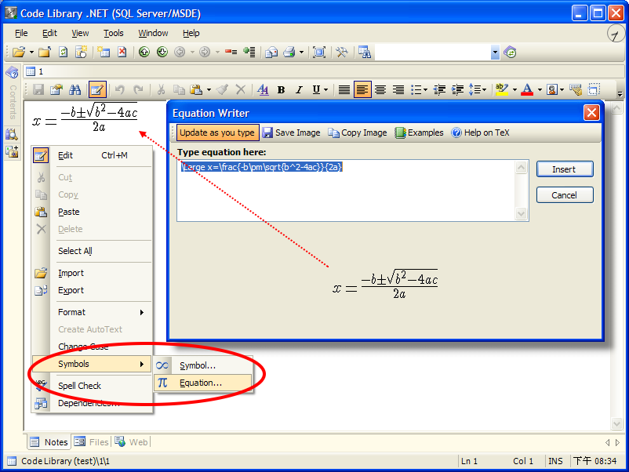Click the bullet list icon
The image size is (629, 472).
(x=416, y=89)
